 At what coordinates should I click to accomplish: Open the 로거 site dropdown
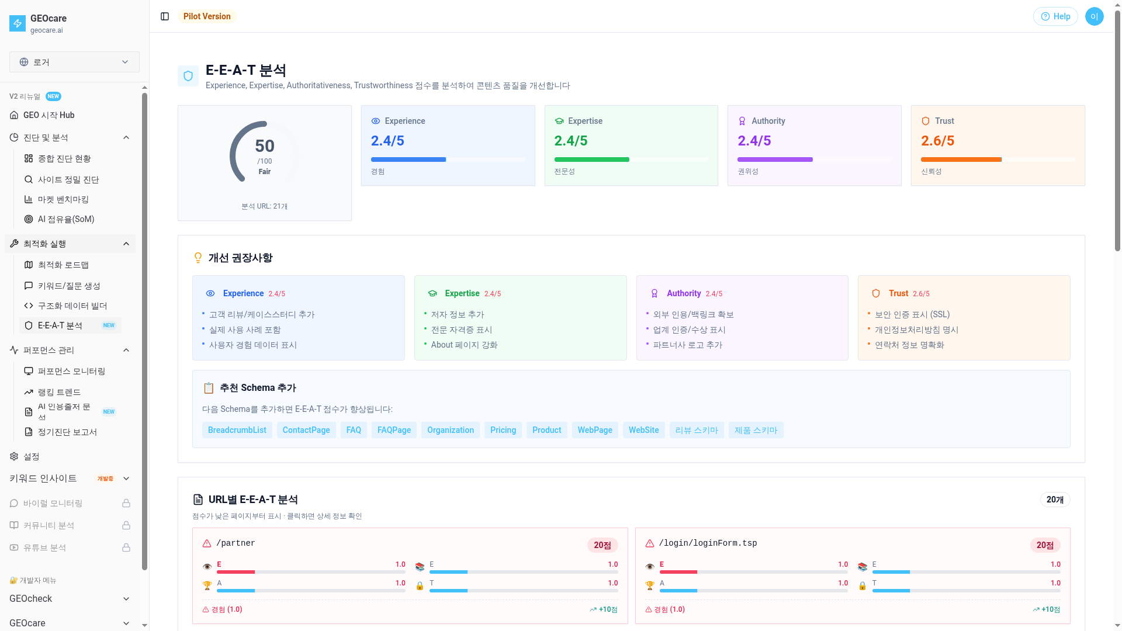tap(74, 62)
